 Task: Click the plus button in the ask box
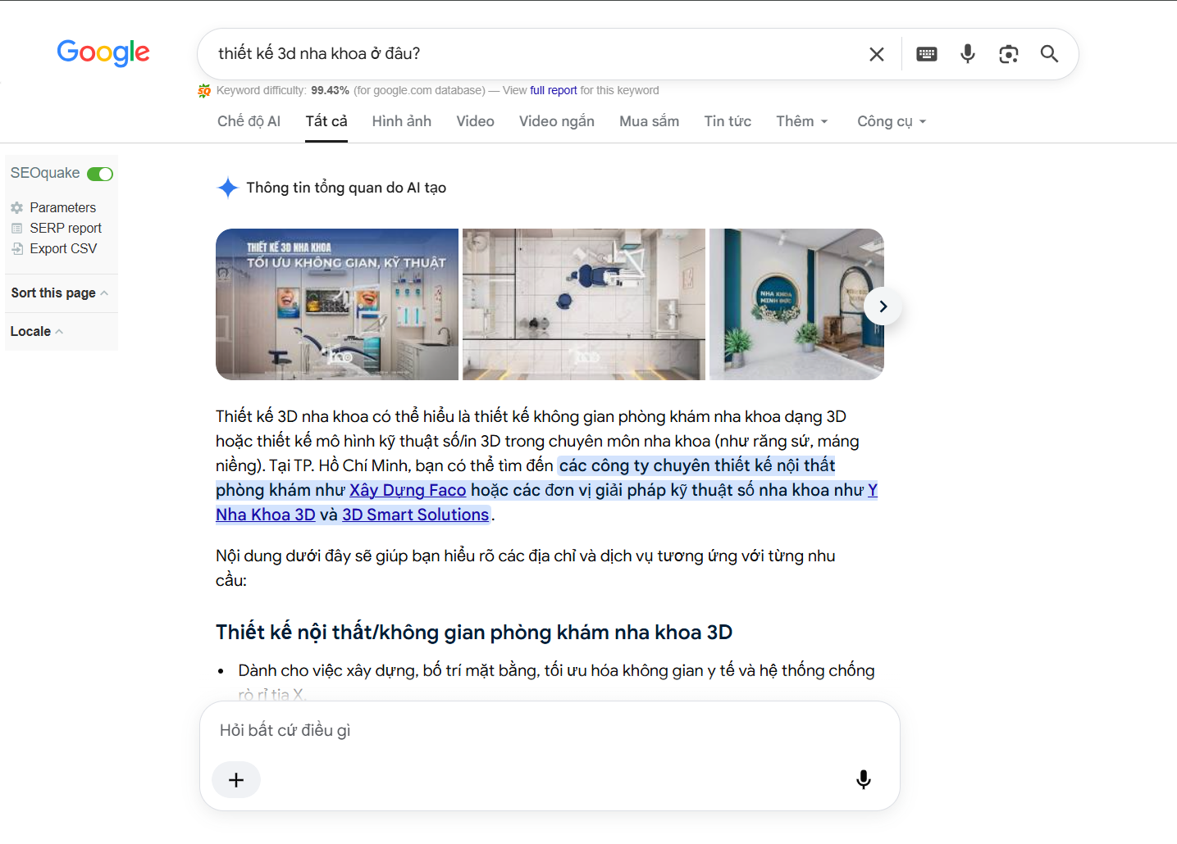236,780
